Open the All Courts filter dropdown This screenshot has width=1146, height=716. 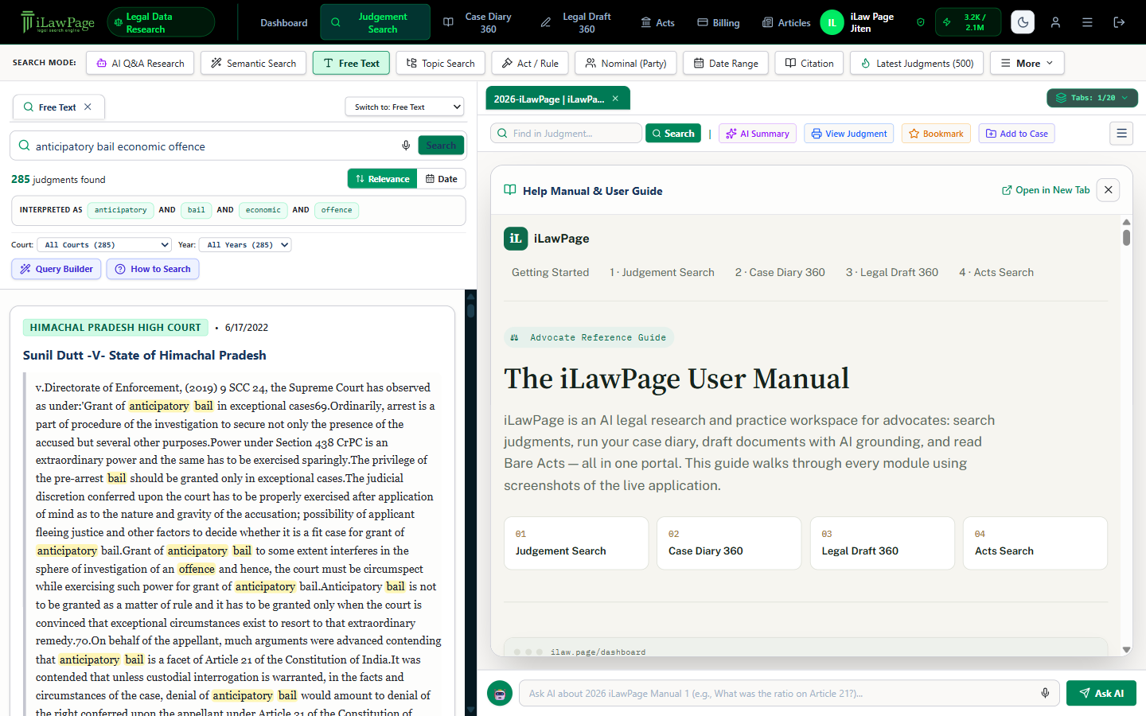tap(104, 245)
